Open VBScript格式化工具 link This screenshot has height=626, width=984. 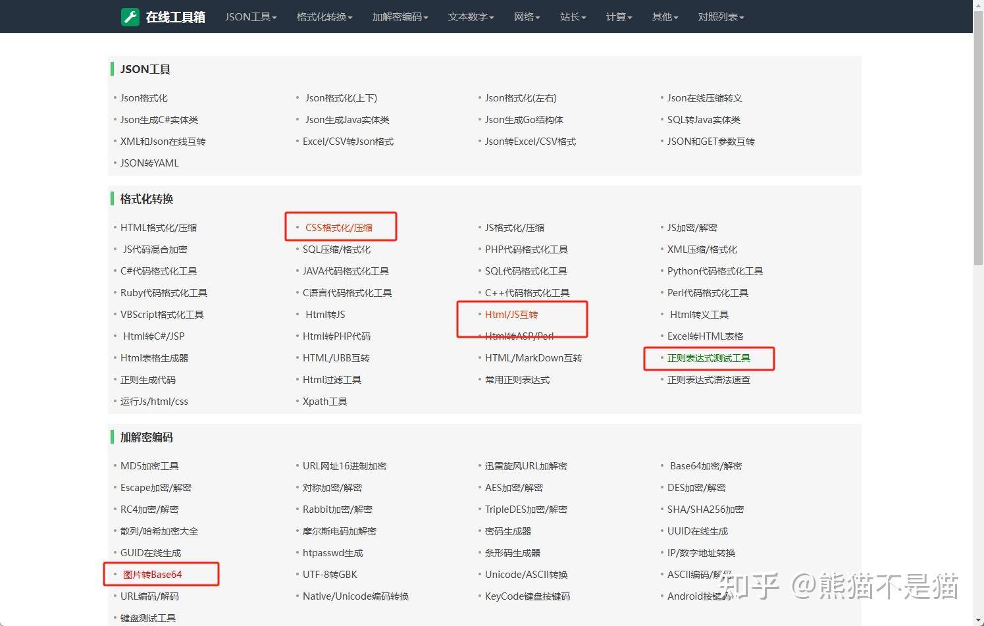pos(162,315)
